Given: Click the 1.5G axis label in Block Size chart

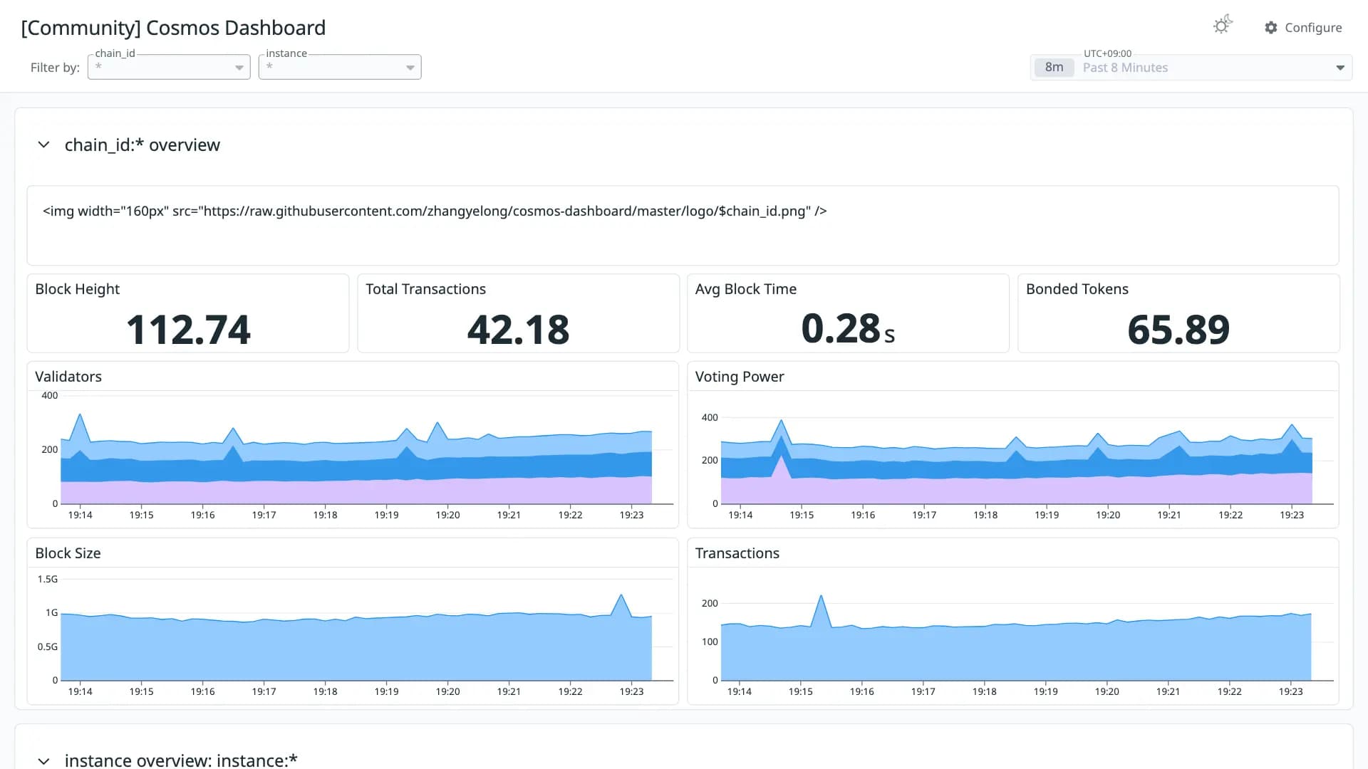Looking at the screenshot, I should [x=48, y=579].
